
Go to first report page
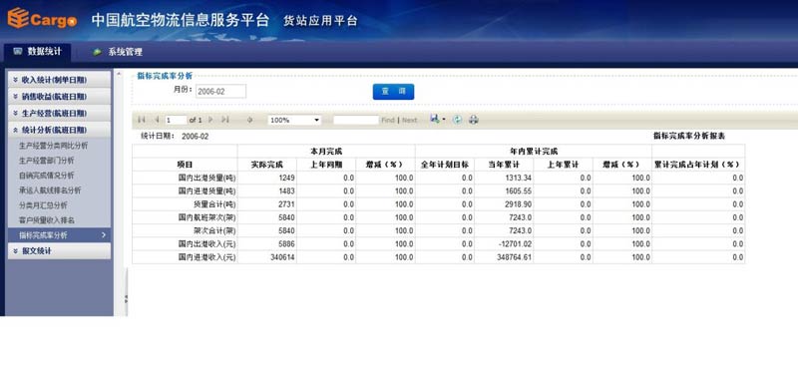[x=141, y=120]
